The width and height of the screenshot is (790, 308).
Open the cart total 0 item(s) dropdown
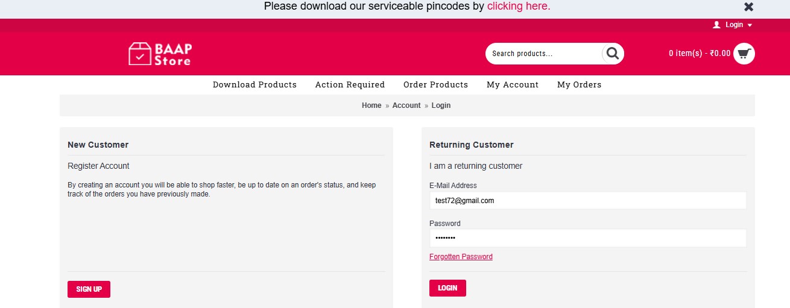700,54
